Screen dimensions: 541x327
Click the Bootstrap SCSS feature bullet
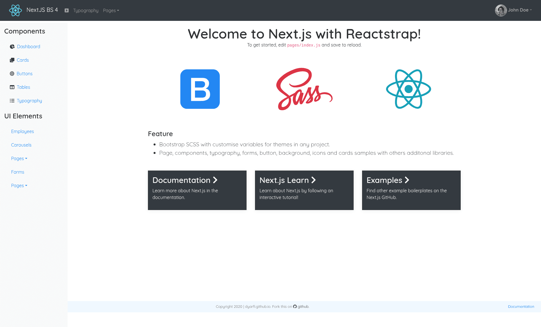(245, 144)
